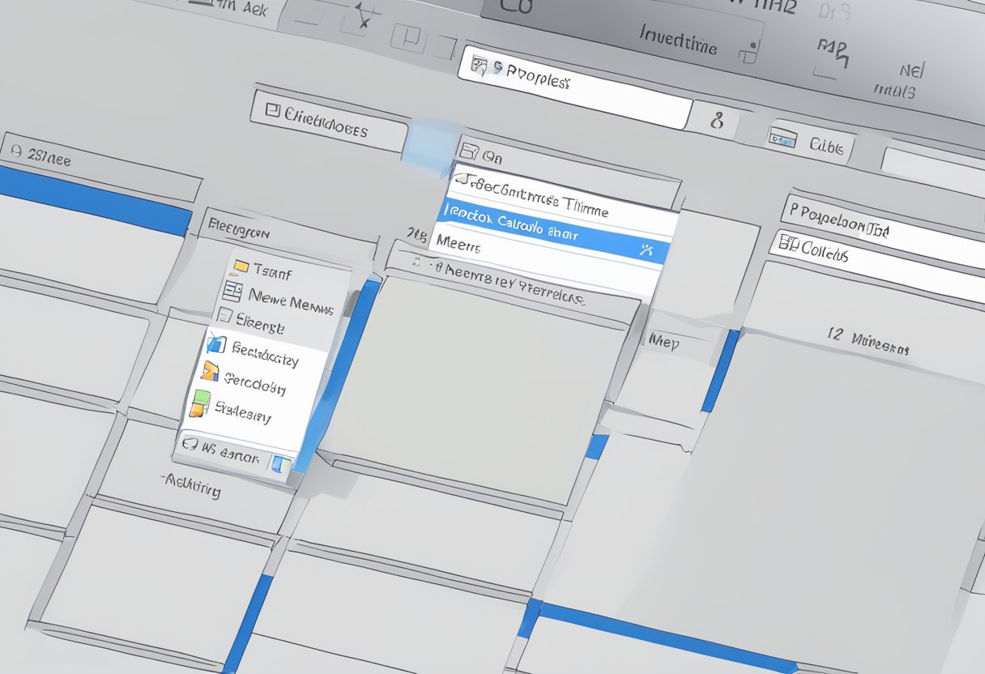
Task: Select the top dropdown row ending in "Thime"
Action: (562, 198)
